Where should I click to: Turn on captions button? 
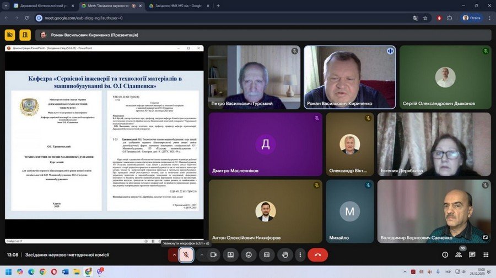[x=267, y=255]
